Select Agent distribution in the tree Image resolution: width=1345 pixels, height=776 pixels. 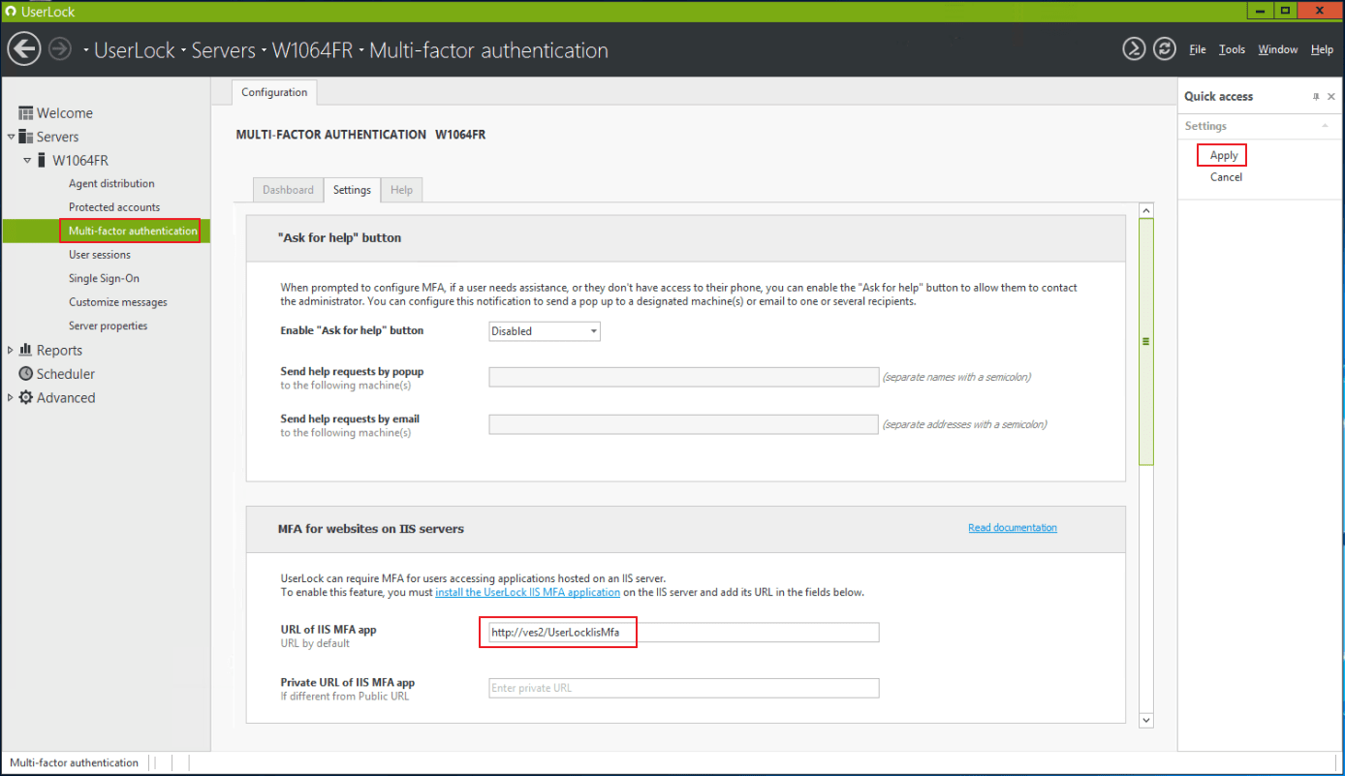tap(111, 183)
